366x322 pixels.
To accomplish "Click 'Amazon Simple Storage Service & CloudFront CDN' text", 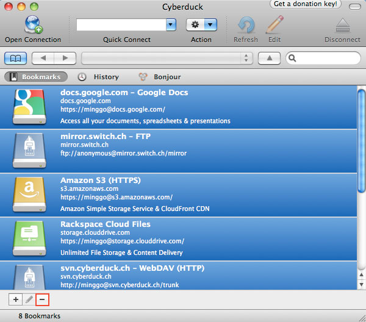I will (135, 209).
